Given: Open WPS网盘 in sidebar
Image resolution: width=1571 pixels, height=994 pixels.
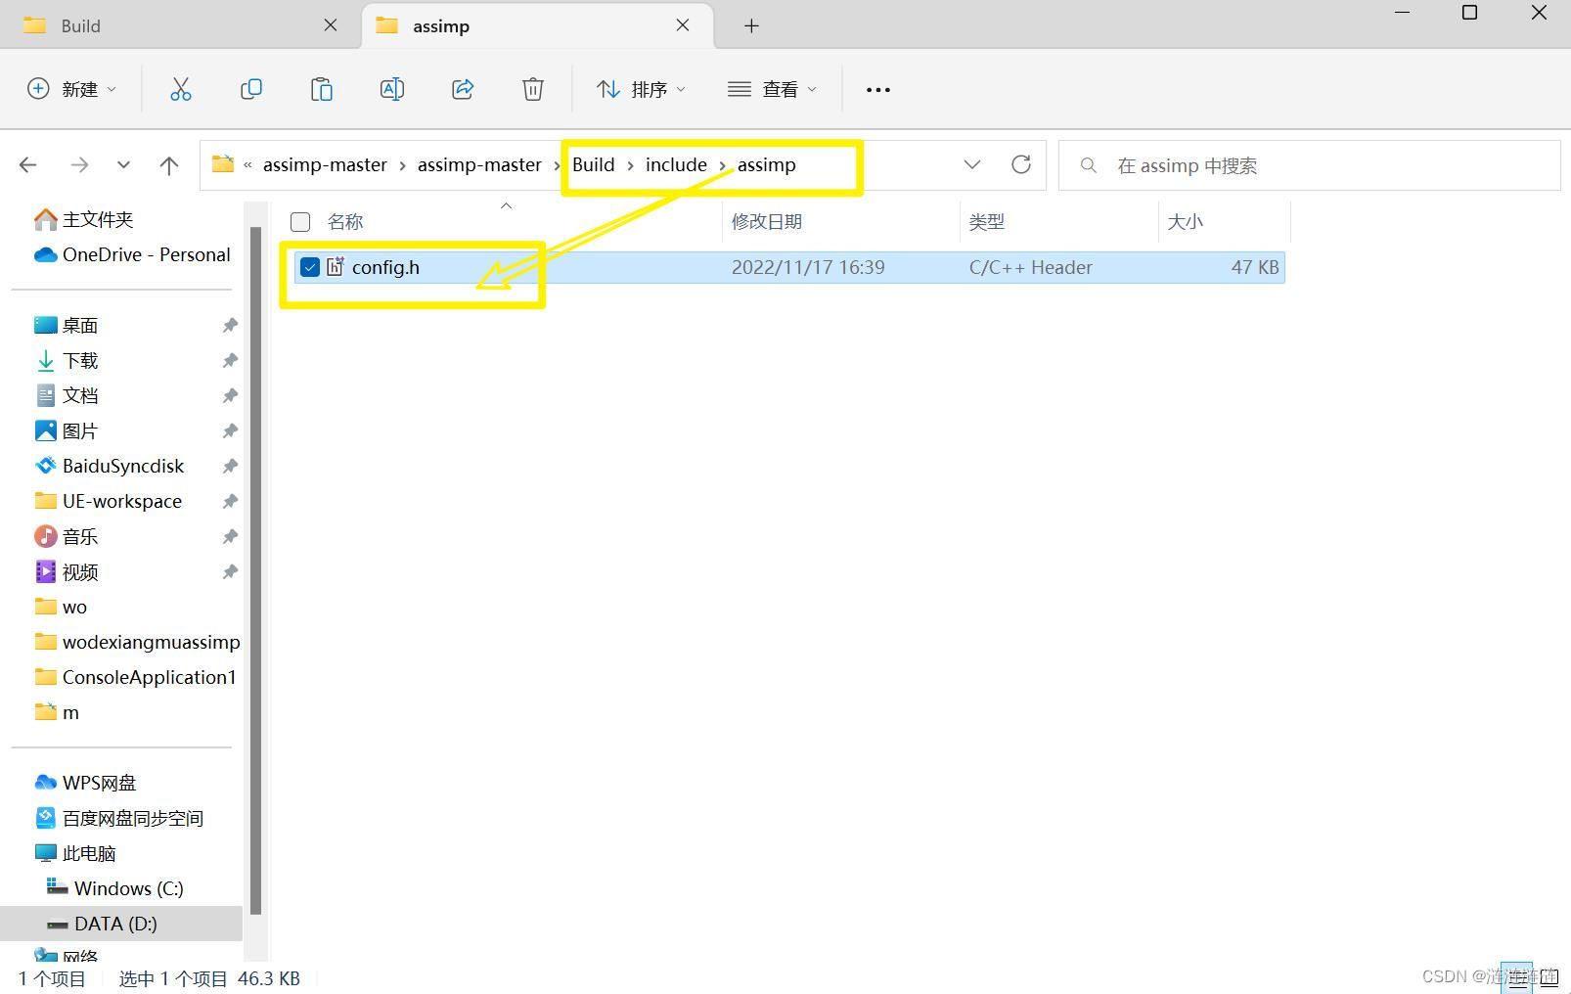Looking at the screenshot, I should 86,783.
